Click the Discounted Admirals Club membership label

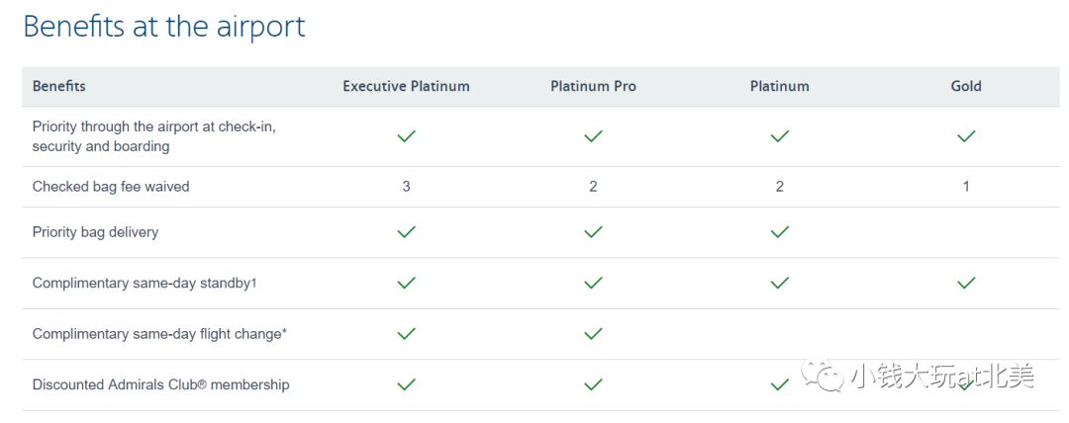[160, 384]
